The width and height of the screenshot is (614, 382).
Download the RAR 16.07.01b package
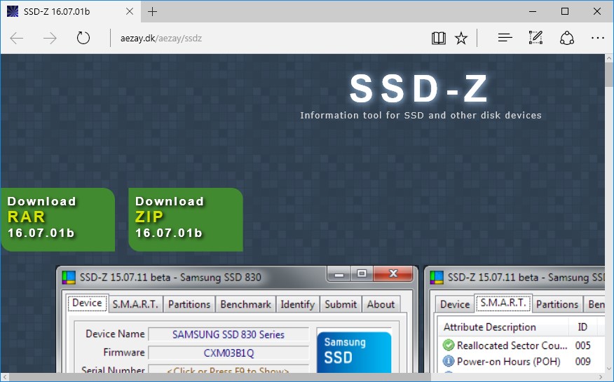[x=56, y=219]
